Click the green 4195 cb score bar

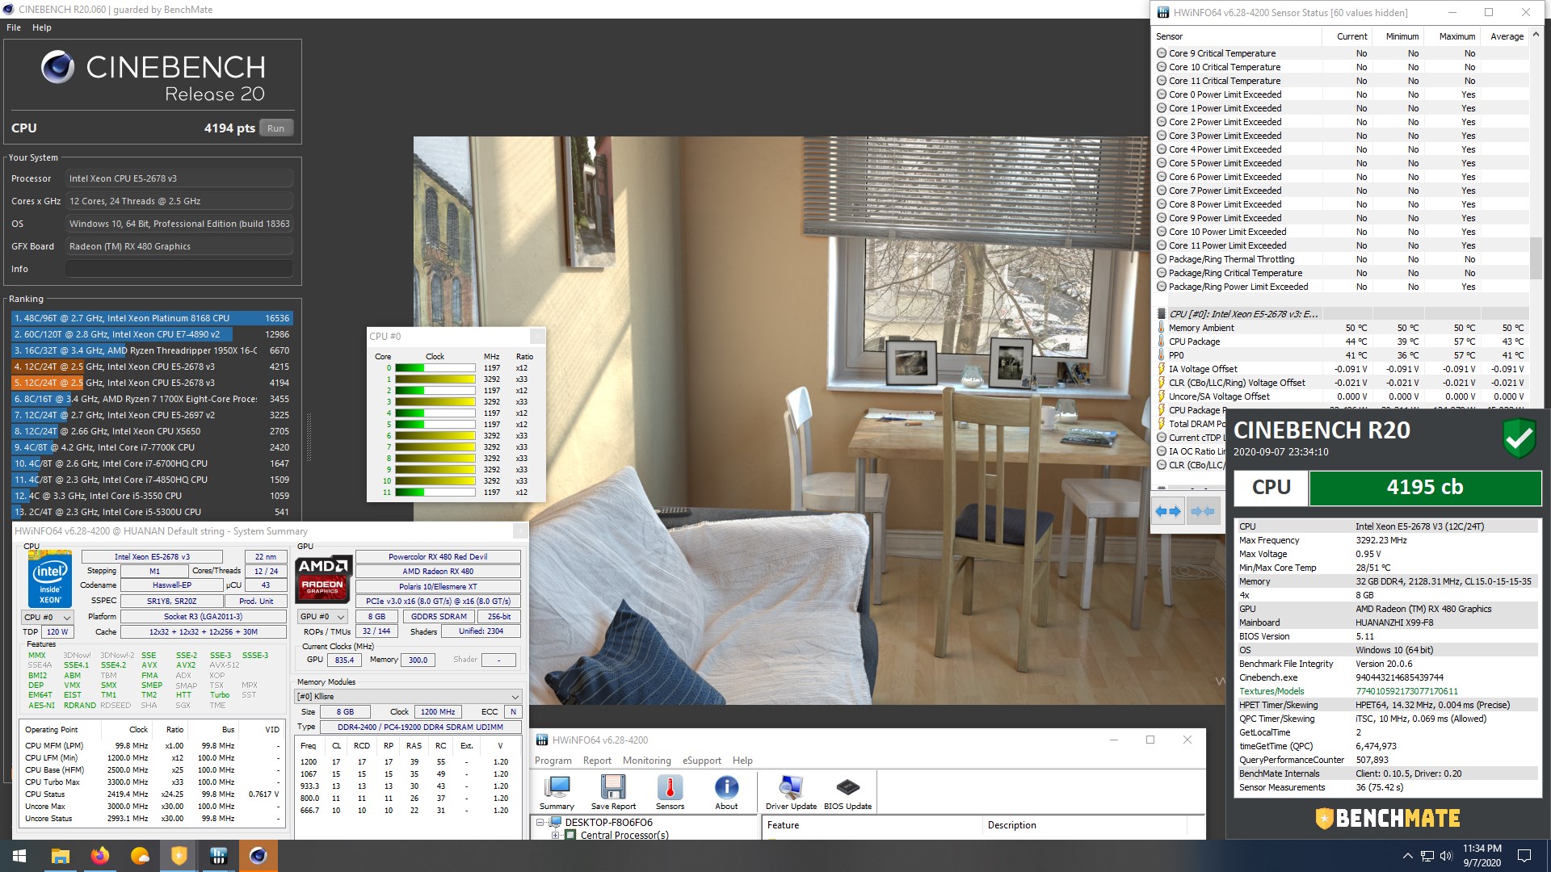(x=1425, y=488)
